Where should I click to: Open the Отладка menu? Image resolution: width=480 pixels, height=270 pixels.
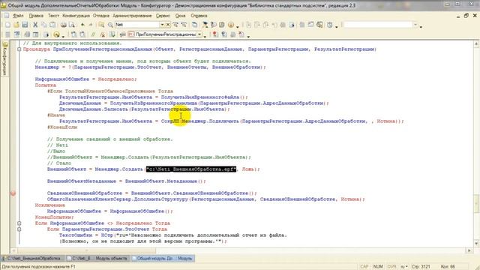tap(101, 16)
